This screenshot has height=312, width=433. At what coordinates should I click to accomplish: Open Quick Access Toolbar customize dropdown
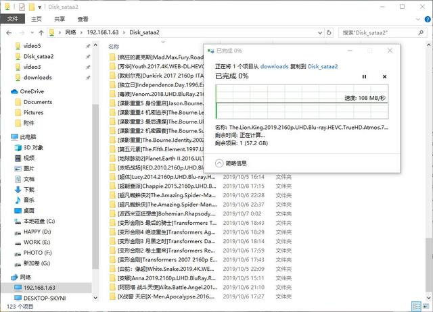point(40,7)
